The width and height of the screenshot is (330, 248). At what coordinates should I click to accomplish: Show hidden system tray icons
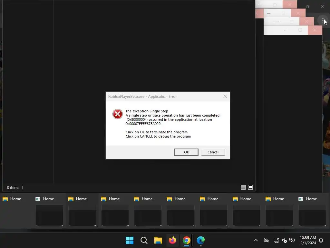tap(256, 240)
